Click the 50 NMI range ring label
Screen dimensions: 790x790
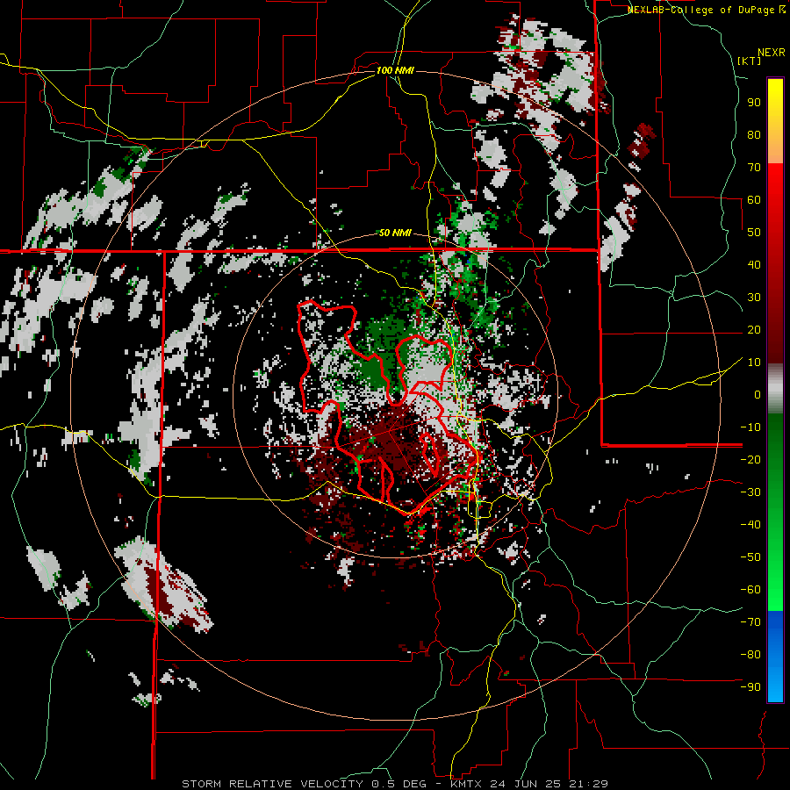pyautogui.click(x=395, y=233)
